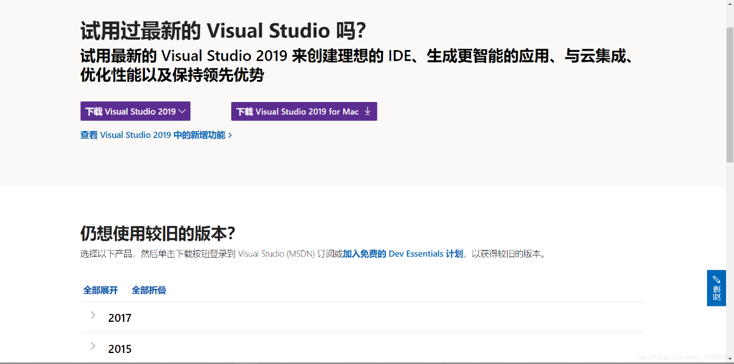Open the 下载 Visual Studio 2019 dropdown chevron

[182, 112]
